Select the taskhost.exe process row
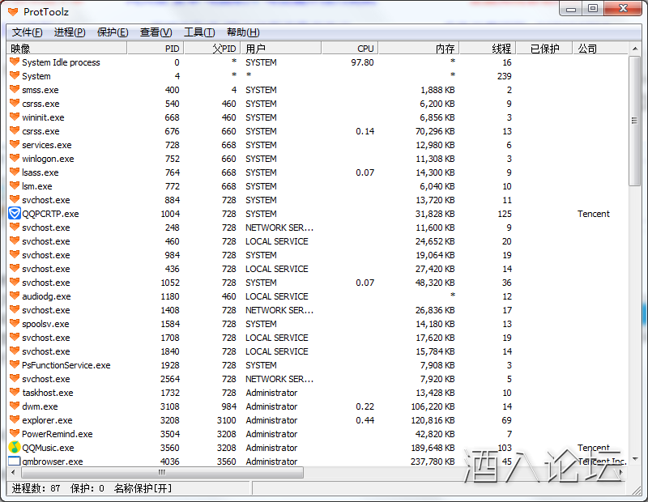 coord(48,393)
